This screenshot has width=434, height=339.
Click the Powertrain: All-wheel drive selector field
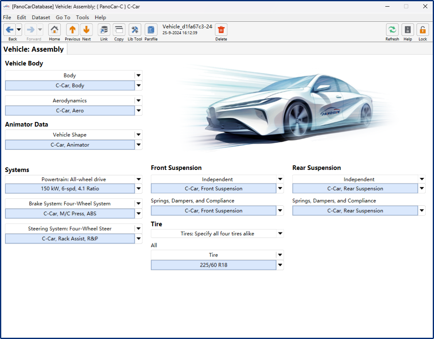(70, 179)
